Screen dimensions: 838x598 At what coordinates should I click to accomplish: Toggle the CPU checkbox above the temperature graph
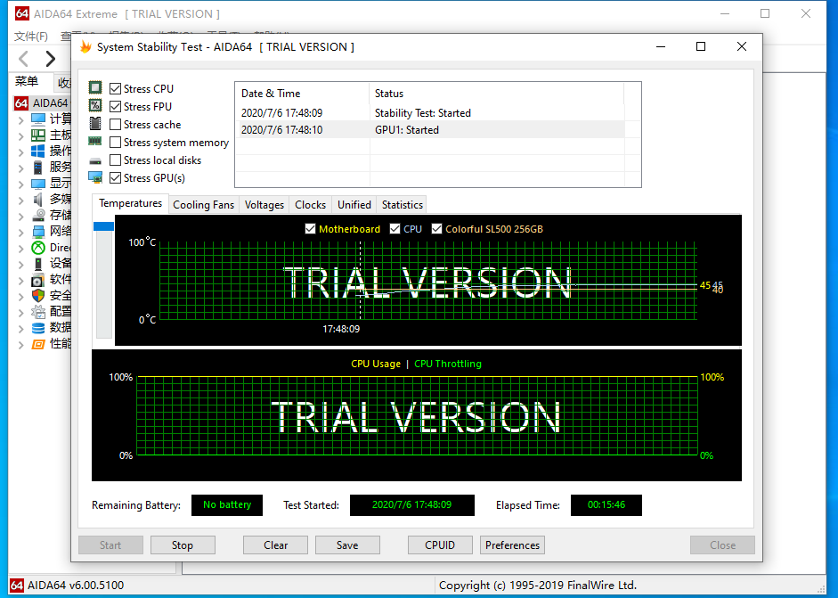[x=395, y=229]
